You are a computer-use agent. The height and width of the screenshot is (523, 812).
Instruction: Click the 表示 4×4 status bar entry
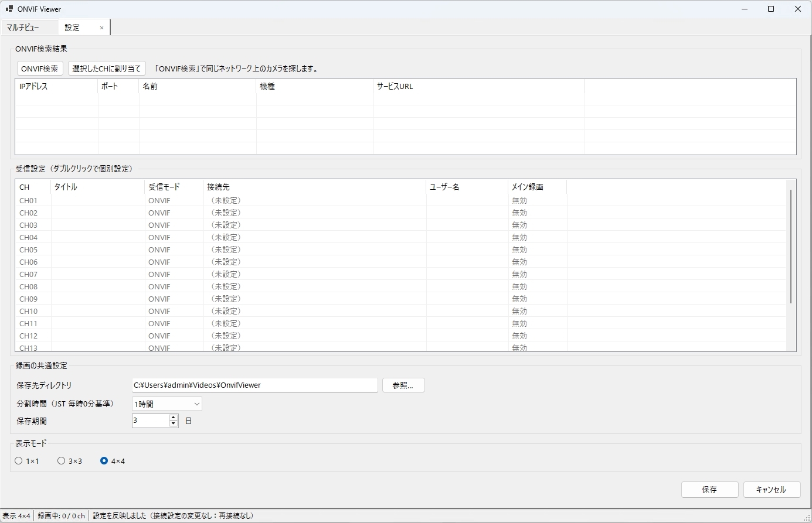(x=16, y=516)
